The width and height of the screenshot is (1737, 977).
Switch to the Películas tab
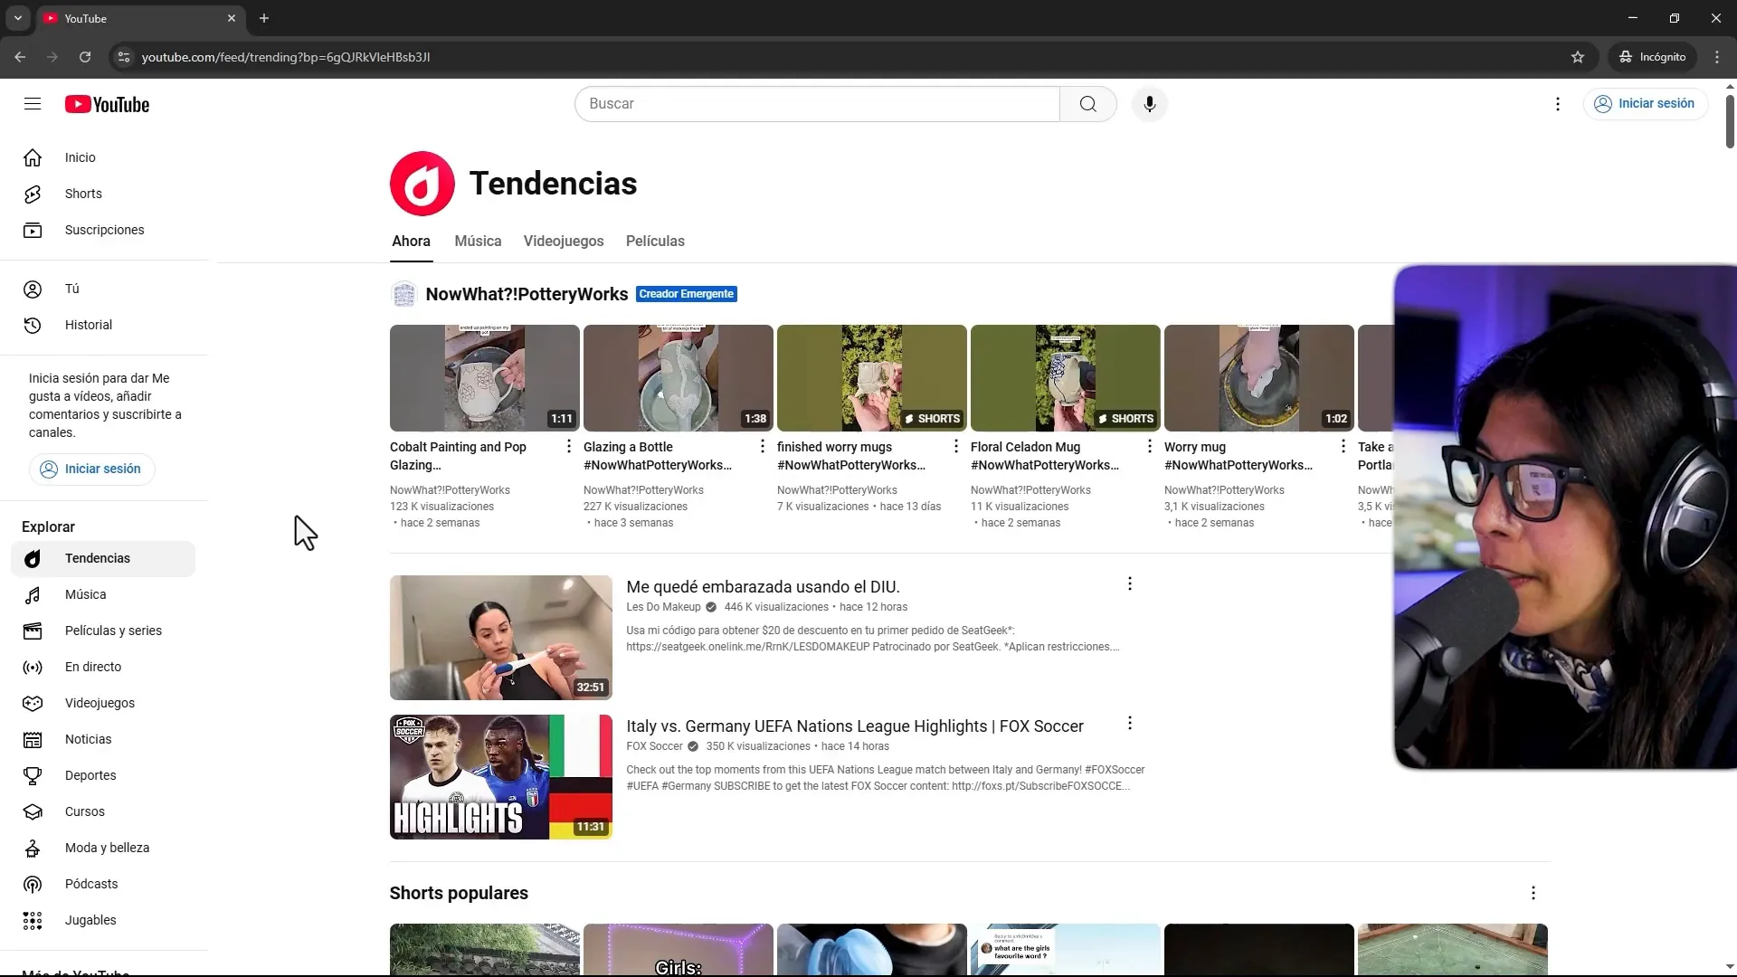pyautogui.click(x=655, y=242)
